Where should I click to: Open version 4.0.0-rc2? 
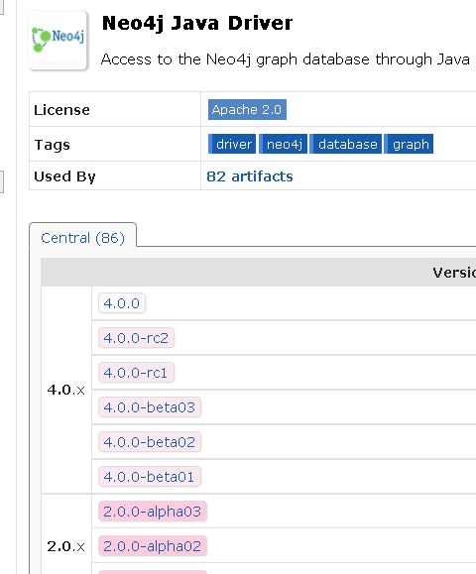click(136, 338)
